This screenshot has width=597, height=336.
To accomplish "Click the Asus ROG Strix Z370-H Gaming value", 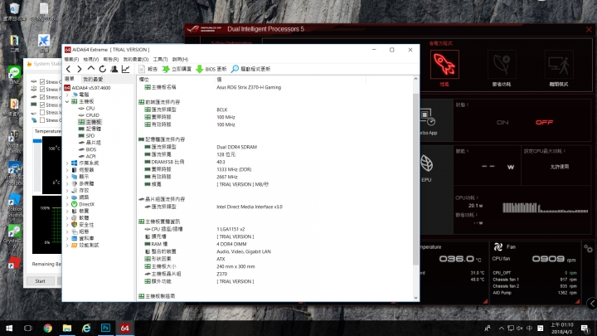I will 249,87.
